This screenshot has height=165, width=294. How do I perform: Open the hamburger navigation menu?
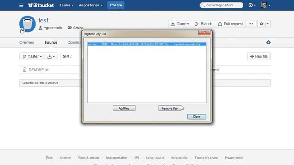[x=22, y=5]
